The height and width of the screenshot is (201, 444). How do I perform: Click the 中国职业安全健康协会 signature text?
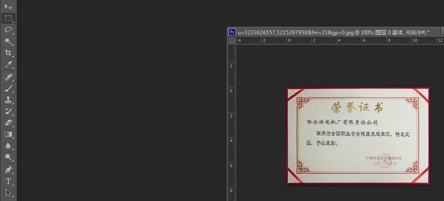(383, 158)
